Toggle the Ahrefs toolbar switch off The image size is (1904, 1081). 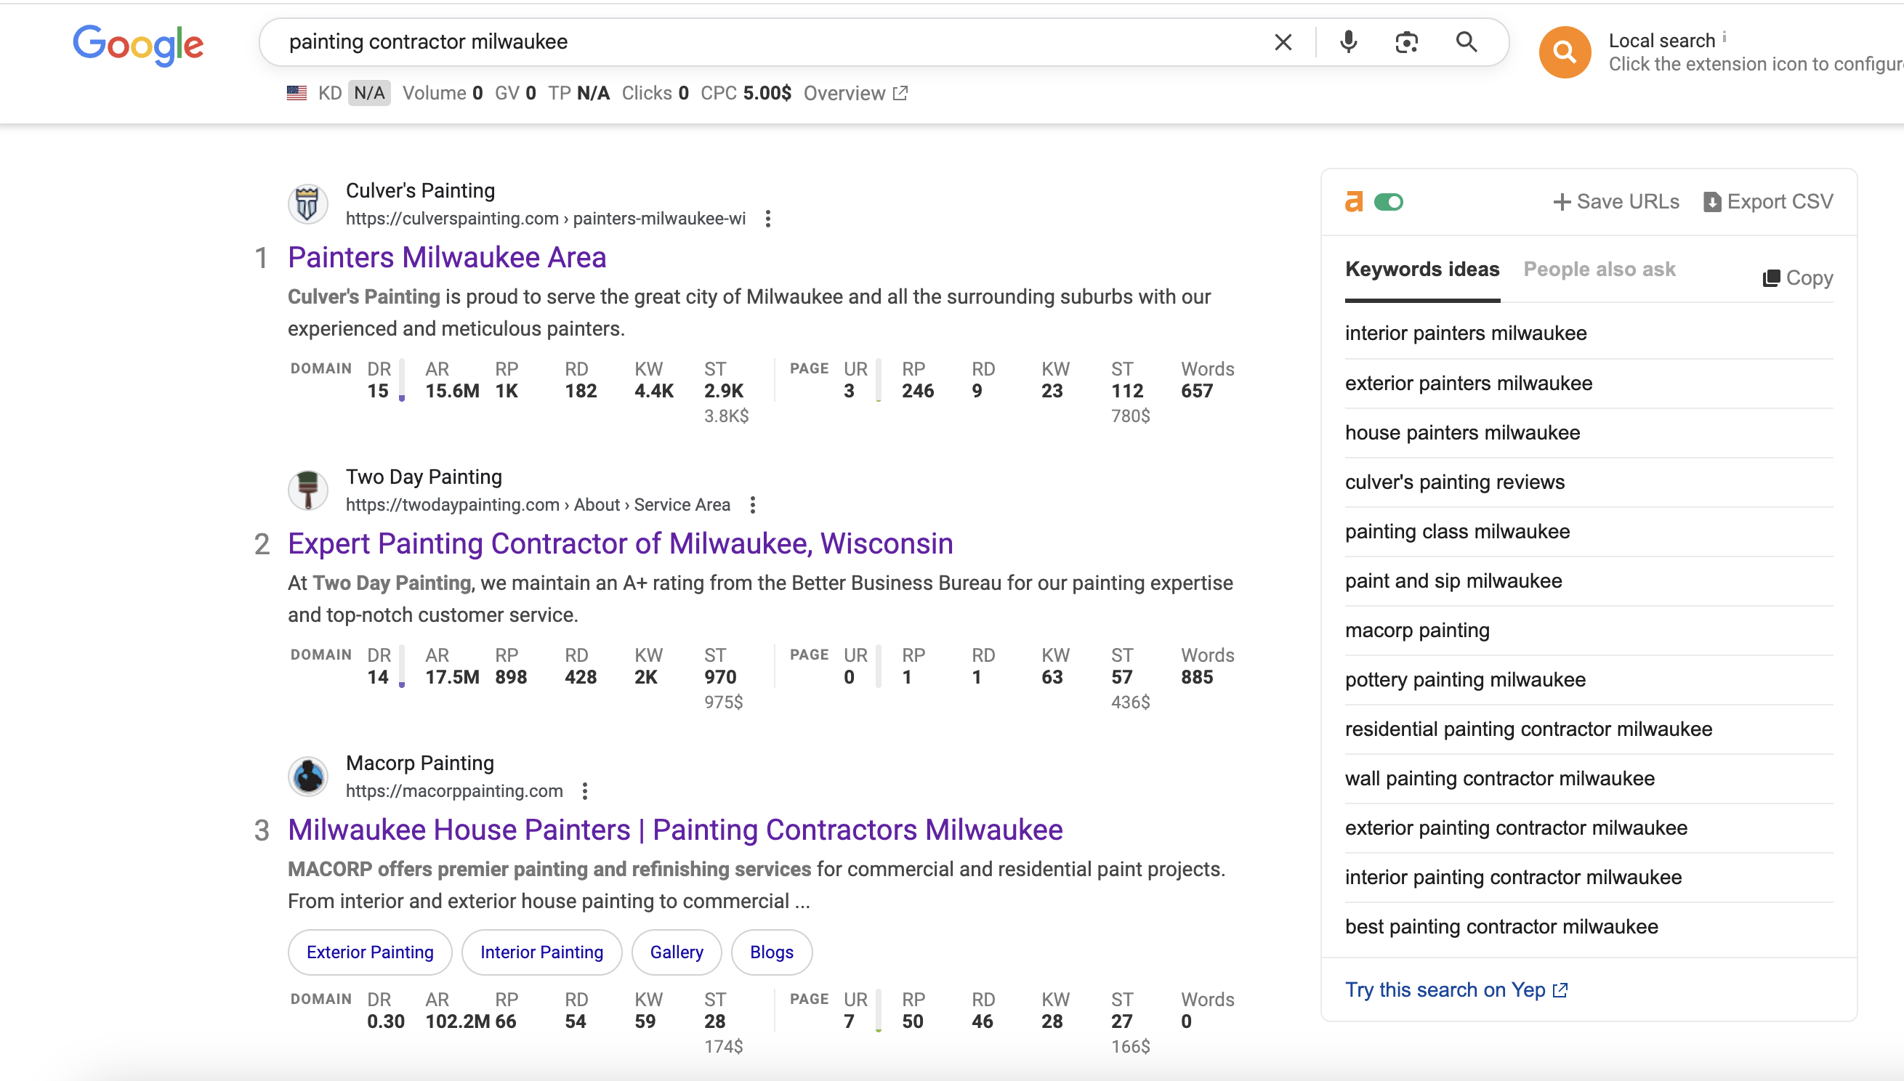tap(1388, 202)
